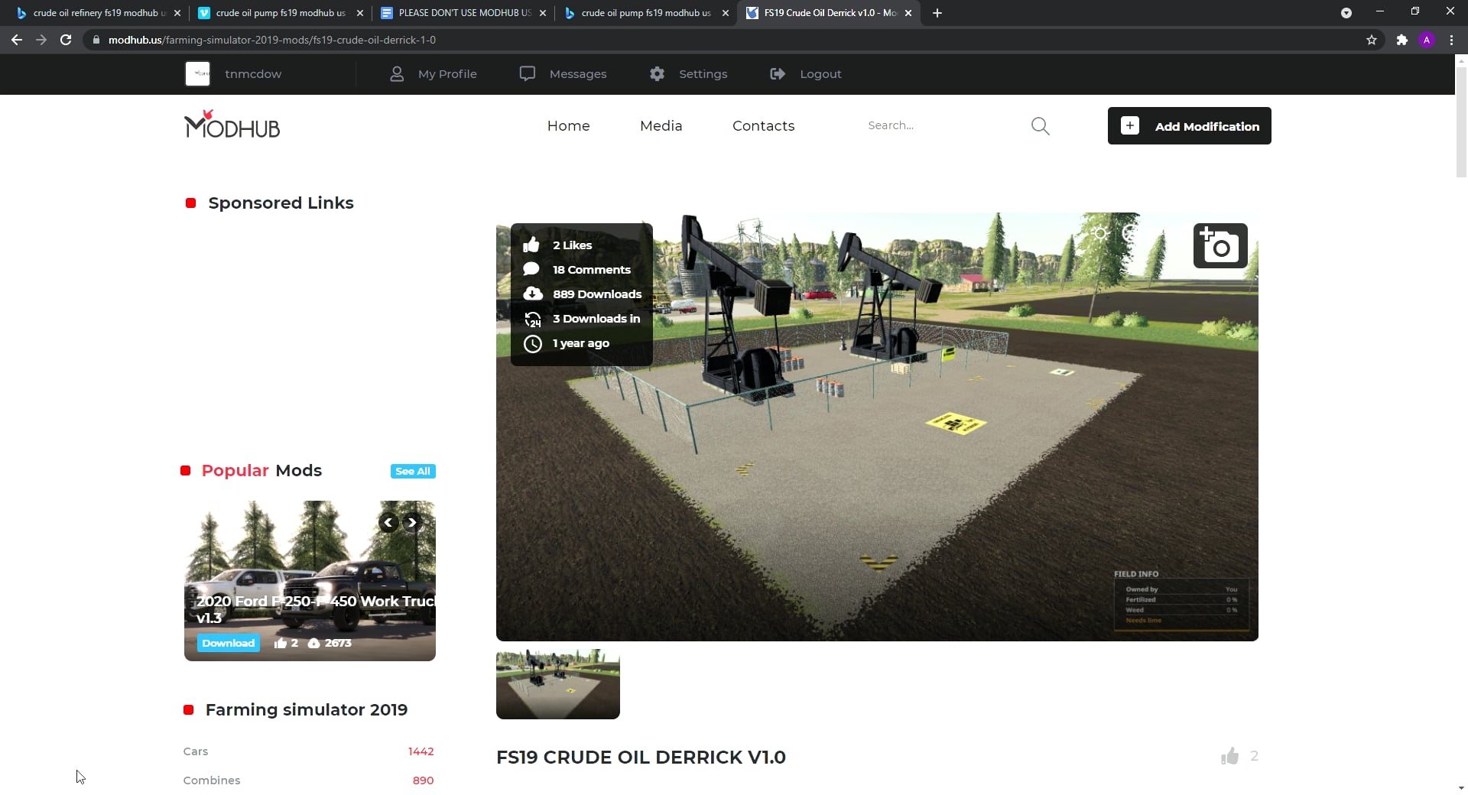Click the Add Modification button

(x=1189, y=126)
